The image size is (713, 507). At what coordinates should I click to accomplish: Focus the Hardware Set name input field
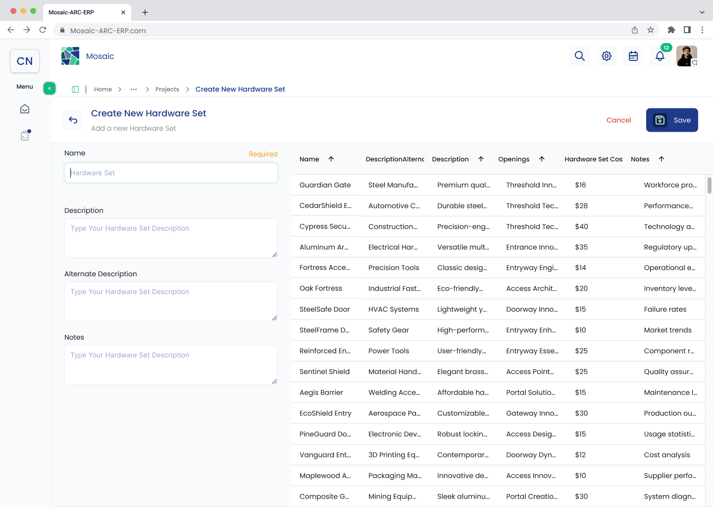coord(171,173)
